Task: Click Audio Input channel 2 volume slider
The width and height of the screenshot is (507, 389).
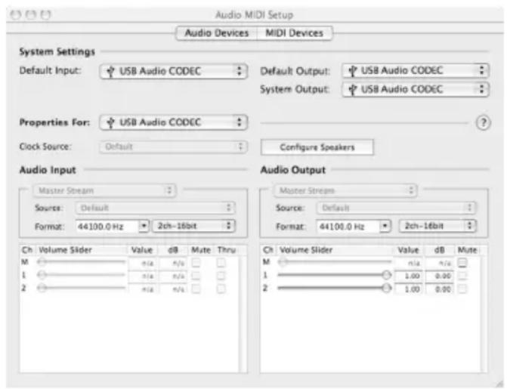Action: pos(81,288)
